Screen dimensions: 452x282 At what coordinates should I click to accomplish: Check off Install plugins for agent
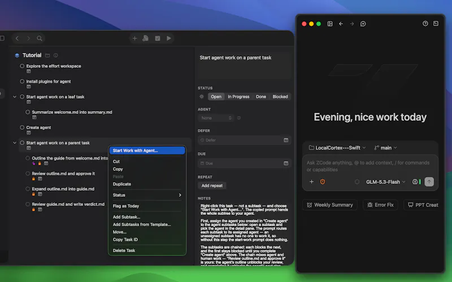pyautogui.click(x=22, y=81)
